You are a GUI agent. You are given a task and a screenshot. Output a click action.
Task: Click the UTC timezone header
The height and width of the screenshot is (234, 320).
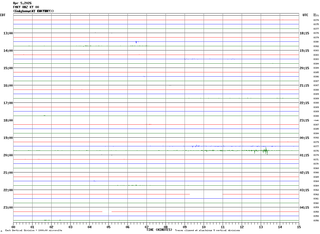pyautogui.click(x=305, y=15)
